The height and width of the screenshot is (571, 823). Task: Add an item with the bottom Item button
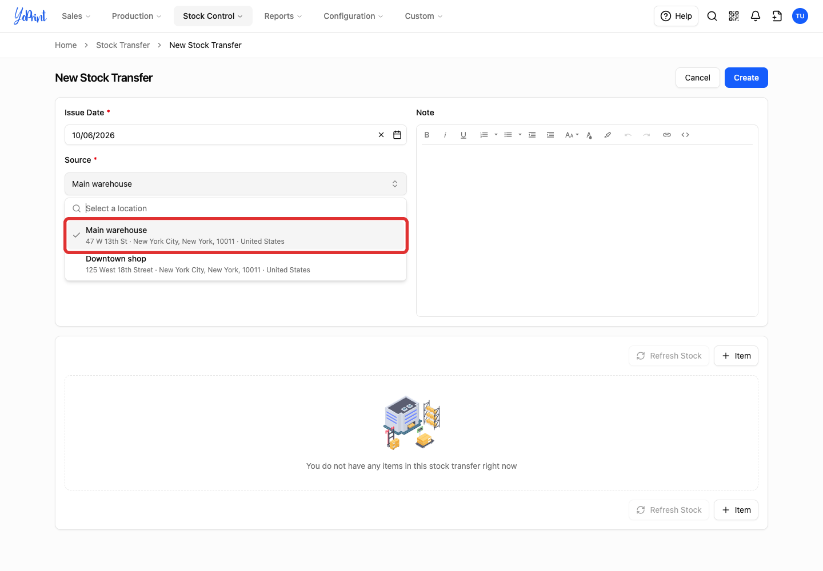pyautogui.click(x=736, y=510)
